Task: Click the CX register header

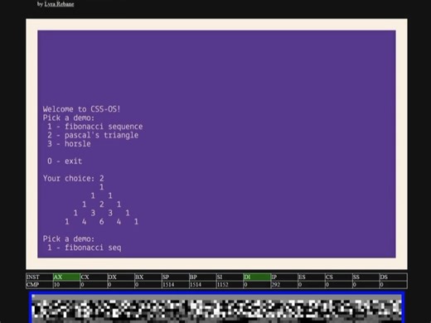Action: pyautogui.click(x=94, y=277)
